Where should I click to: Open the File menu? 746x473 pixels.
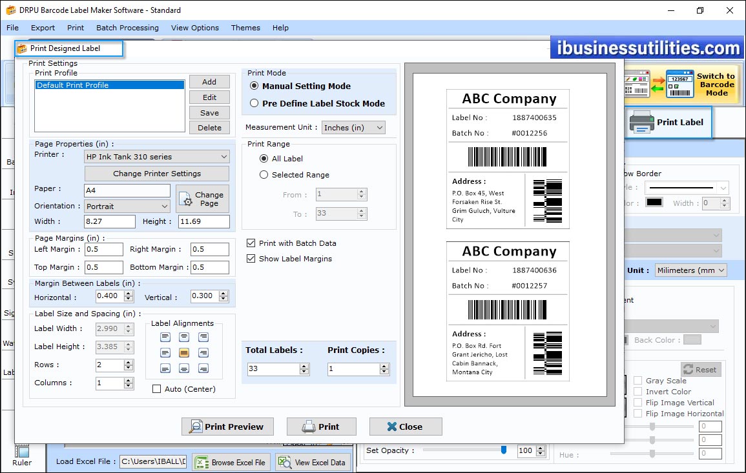pos(13,28)
